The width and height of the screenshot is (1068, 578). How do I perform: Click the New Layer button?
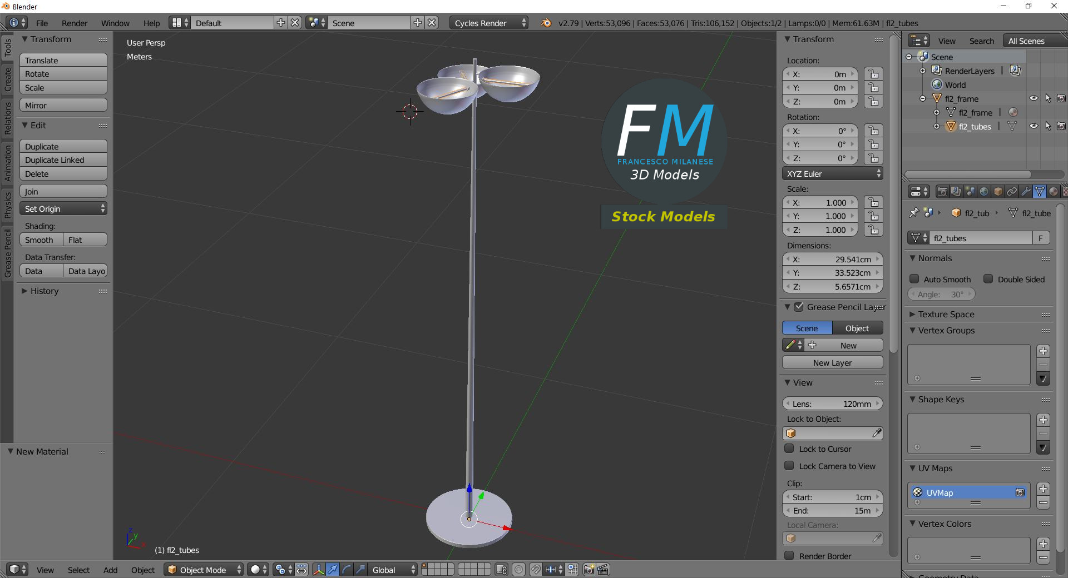pos(832,362)
